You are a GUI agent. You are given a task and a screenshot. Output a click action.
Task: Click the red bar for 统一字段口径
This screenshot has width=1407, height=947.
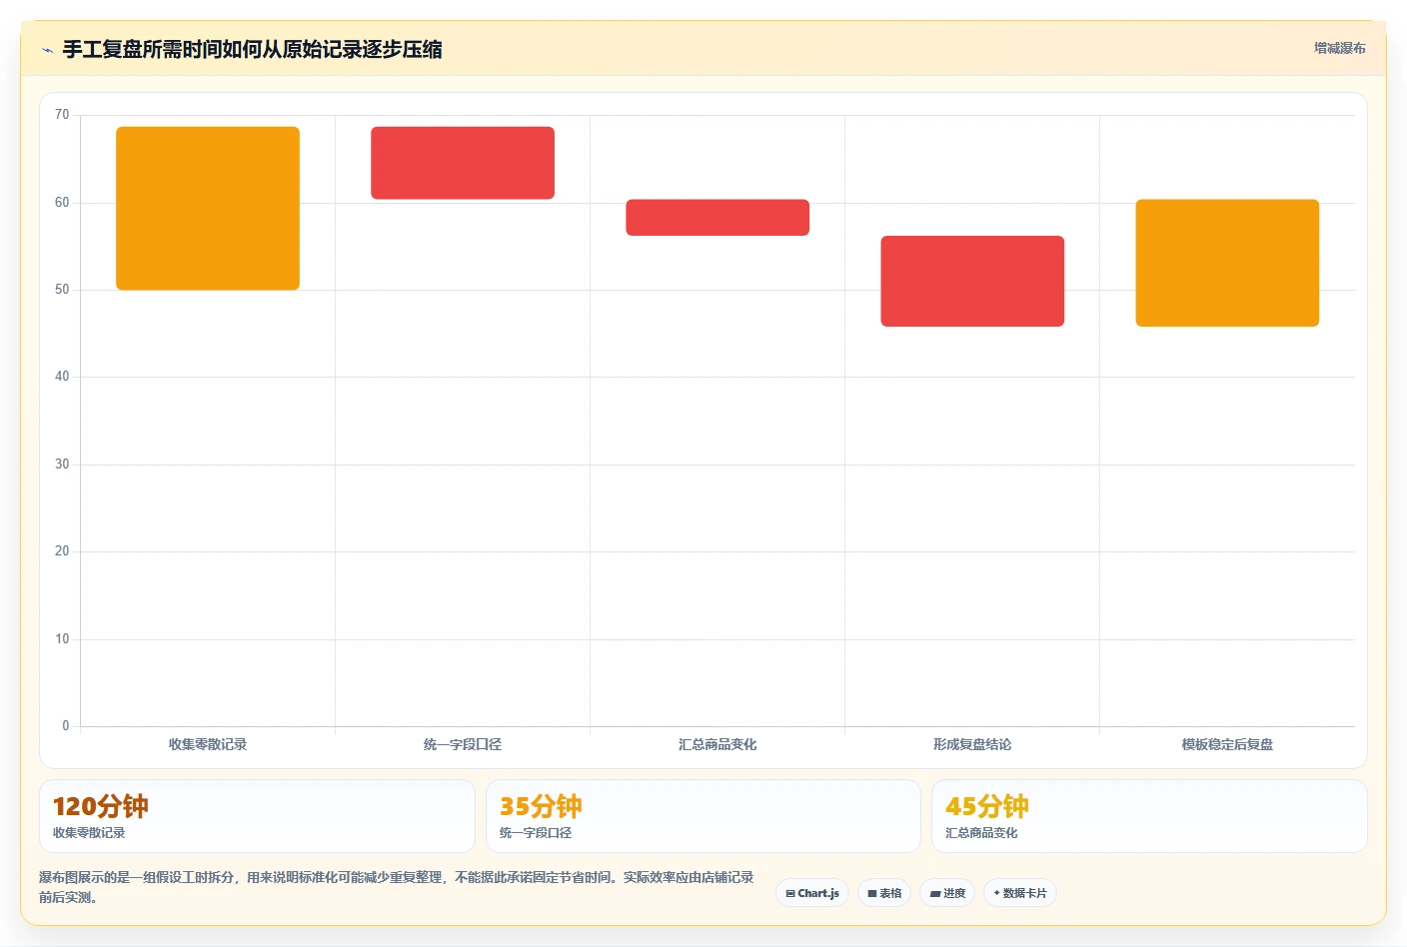(x=463, y=163)
